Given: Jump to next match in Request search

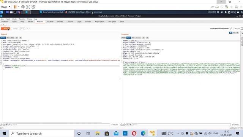Looking at the screenshot, I should [10, 125].
